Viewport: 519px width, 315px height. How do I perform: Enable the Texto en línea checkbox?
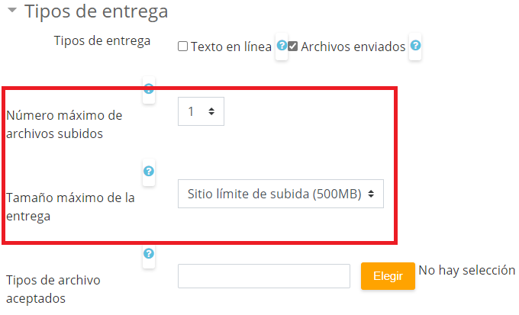[x=182, y=46]
